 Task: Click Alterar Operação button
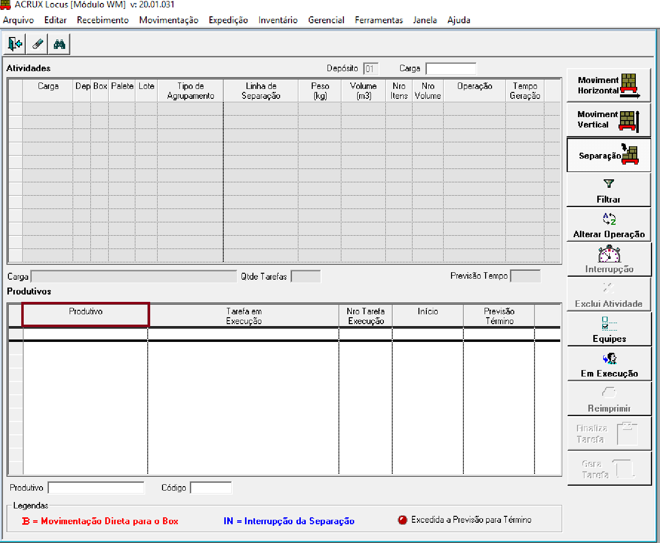click(609, 225)
